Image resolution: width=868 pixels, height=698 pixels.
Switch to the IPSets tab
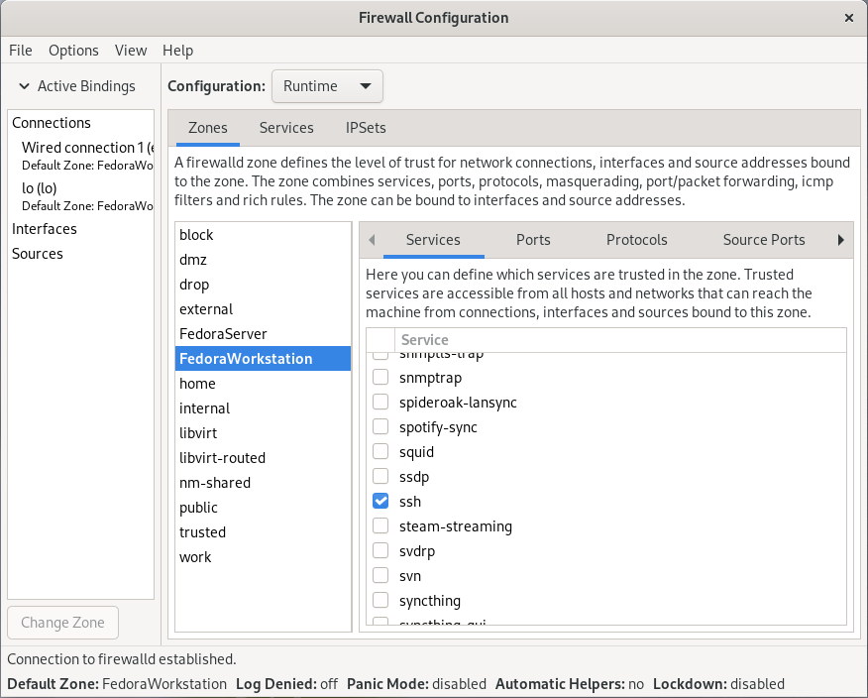[x=366, y=128]
